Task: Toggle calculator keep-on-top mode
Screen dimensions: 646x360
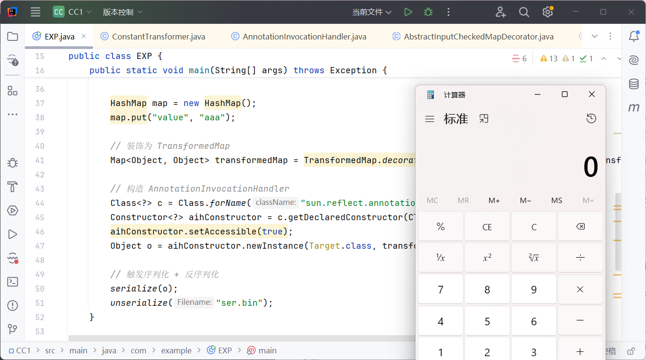Action: (x=484, y=119)
